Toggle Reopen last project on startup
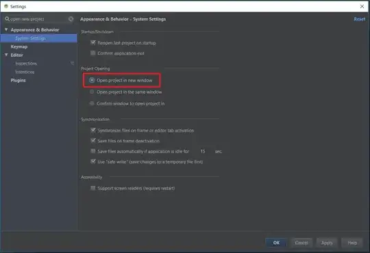 (93, 42)
